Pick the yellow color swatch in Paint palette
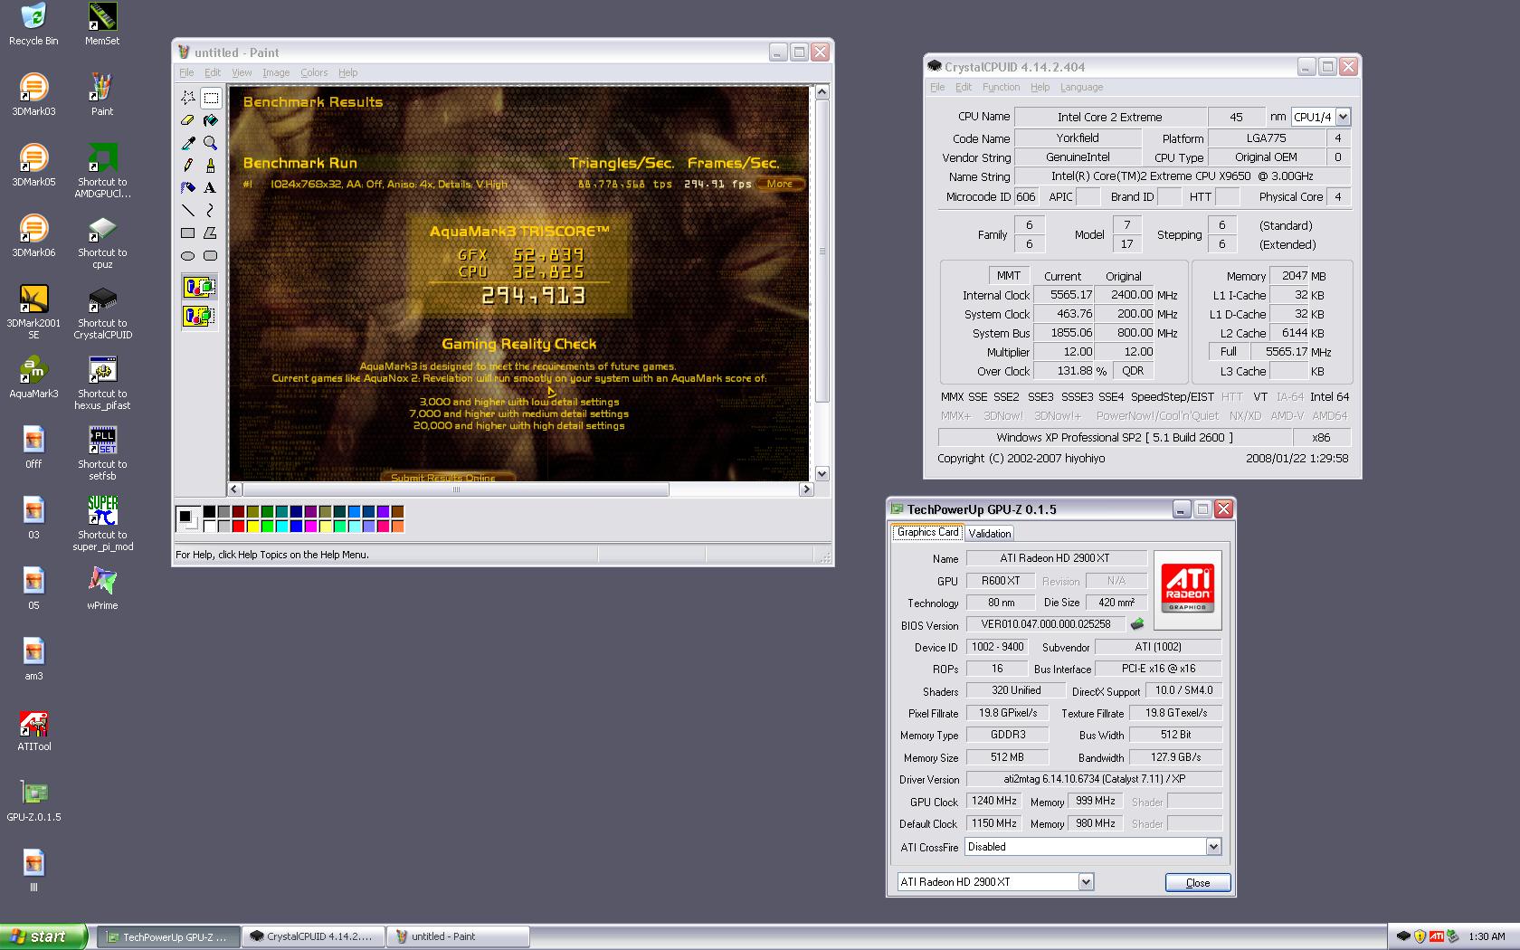 (252, 526)
